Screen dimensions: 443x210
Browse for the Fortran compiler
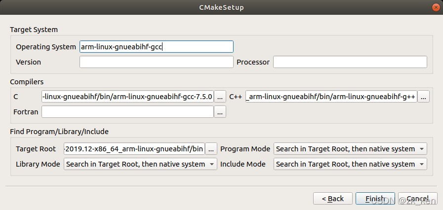(220, 112)
